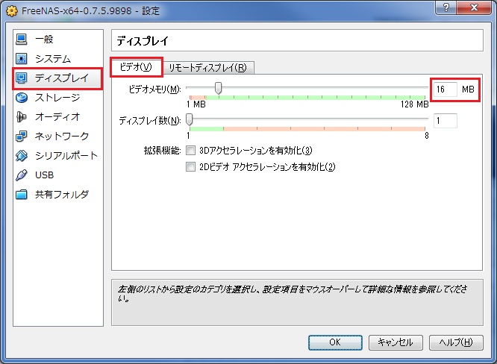497x364 pixels.
Task: Click the ディスプレイ monitor icon
Action: pos(22,78)
